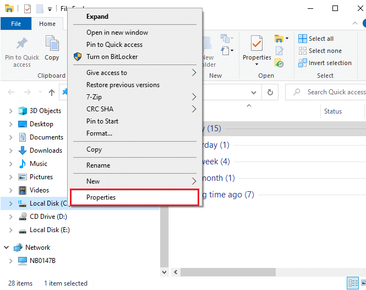Choose Restore previous versions
The width and height of the screenshot is (366, 290).
click(135, 85)
